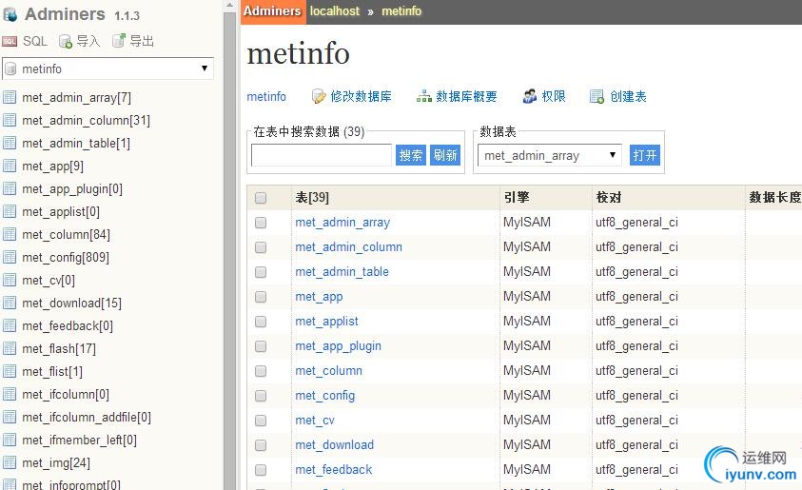Click table icon beside met_applist[0]

click(10, 211)
